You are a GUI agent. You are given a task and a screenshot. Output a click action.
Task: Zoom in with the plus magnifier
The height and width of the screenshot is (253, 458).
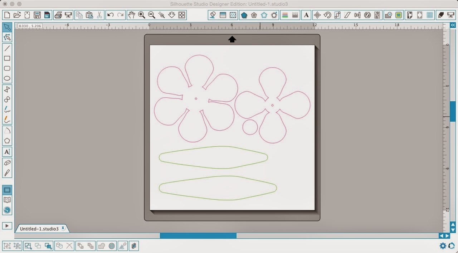coord(142,15)
